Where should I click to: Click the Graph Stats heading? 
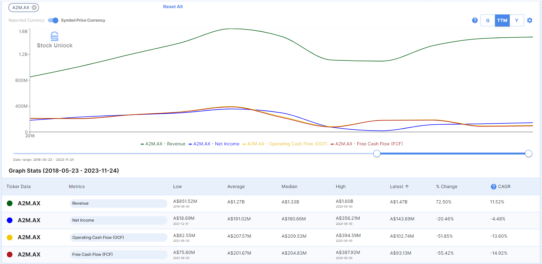64,171
